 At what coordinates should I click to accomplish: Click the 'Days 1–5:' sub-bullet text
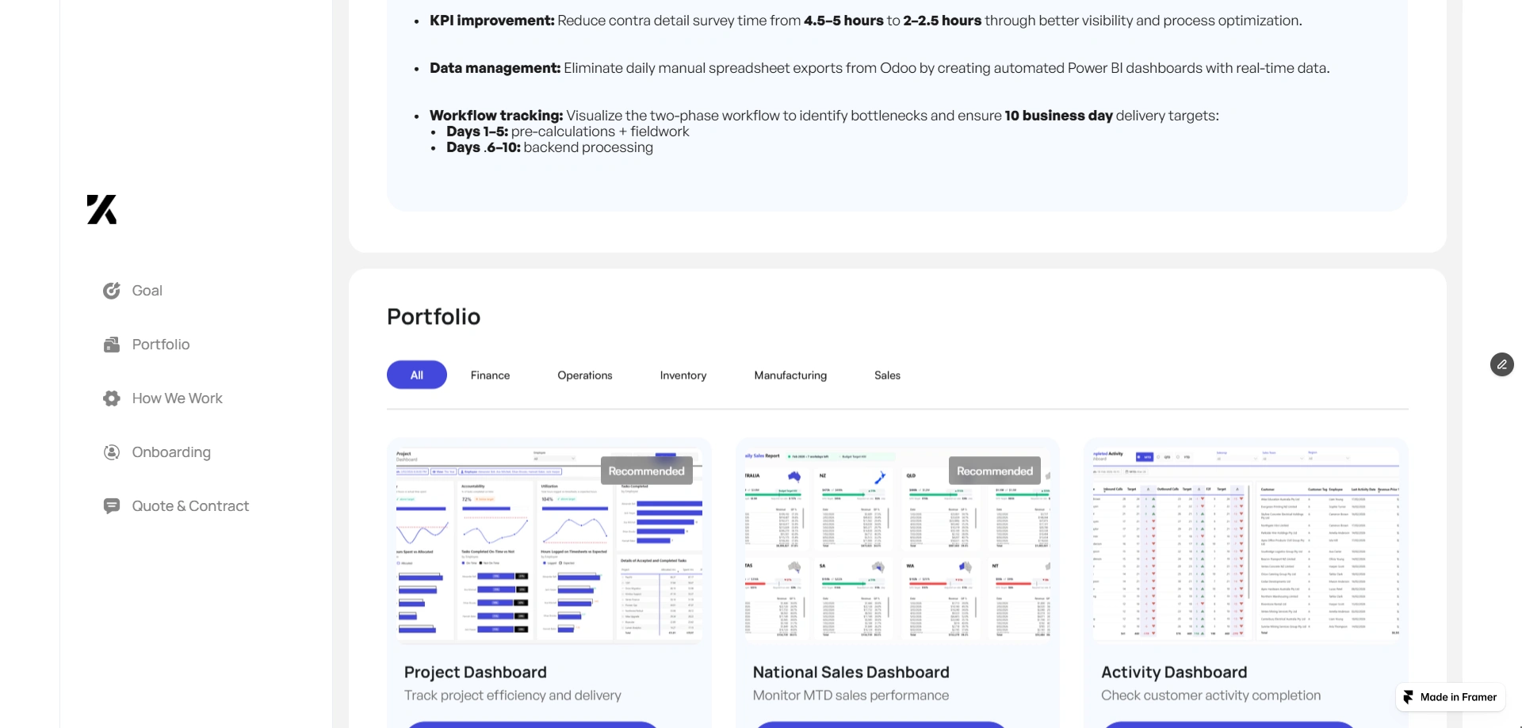coord(477,131)
